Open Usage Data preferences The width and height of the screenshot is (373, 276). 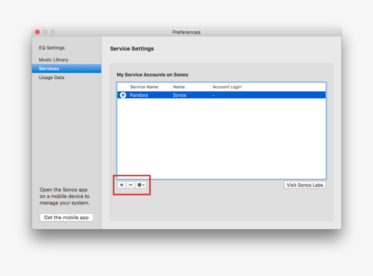tap(52, 78)
